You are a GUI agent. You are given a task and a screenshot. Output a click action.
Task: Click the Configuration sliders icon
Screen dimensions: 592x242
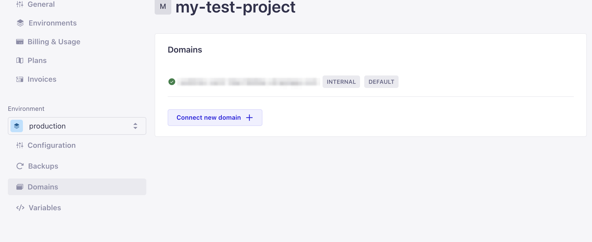pyautogui.click(x=20, y=145)
